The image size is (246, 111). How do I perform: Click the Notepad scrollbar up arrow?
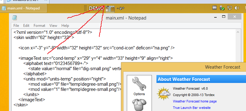pos(238,32)
